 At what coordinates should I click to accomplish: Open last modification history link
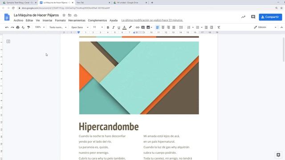[152, 20]
